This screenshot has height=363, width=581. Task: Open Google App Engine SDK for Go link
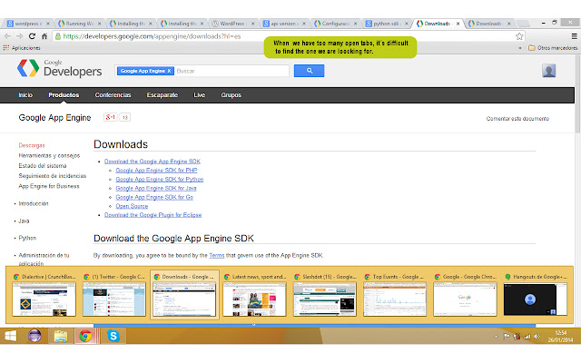(154, 197)
